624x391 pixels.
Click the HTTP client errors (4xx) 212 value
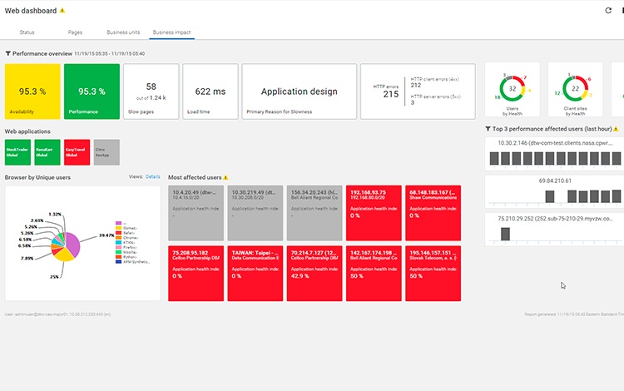pos(416,85)
